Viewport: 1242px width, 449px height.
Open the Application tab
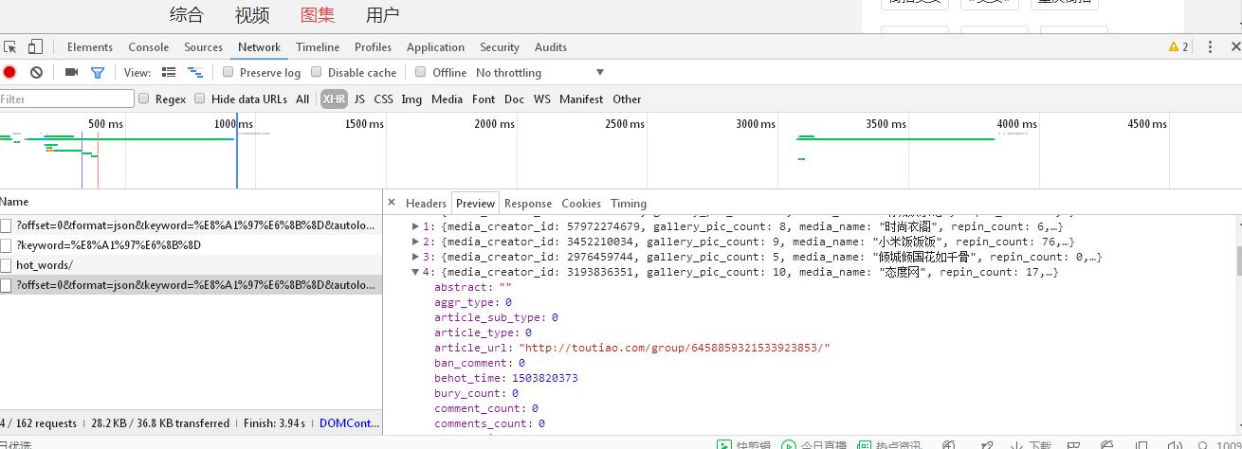pyautogui.click(x=435, y=46)
